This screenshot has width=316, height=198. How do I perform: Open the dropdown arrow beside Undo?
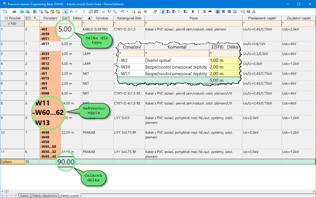127,11
